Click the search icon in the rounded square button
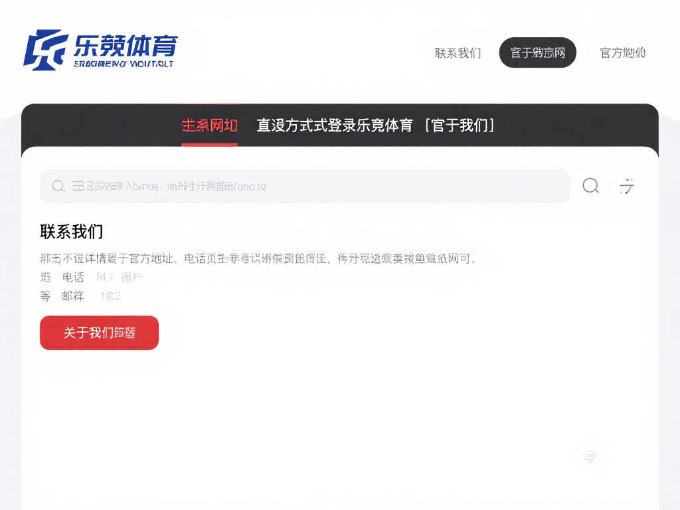Image resolution: width=680 pixels, height=510 pixels. coord(590,186)
